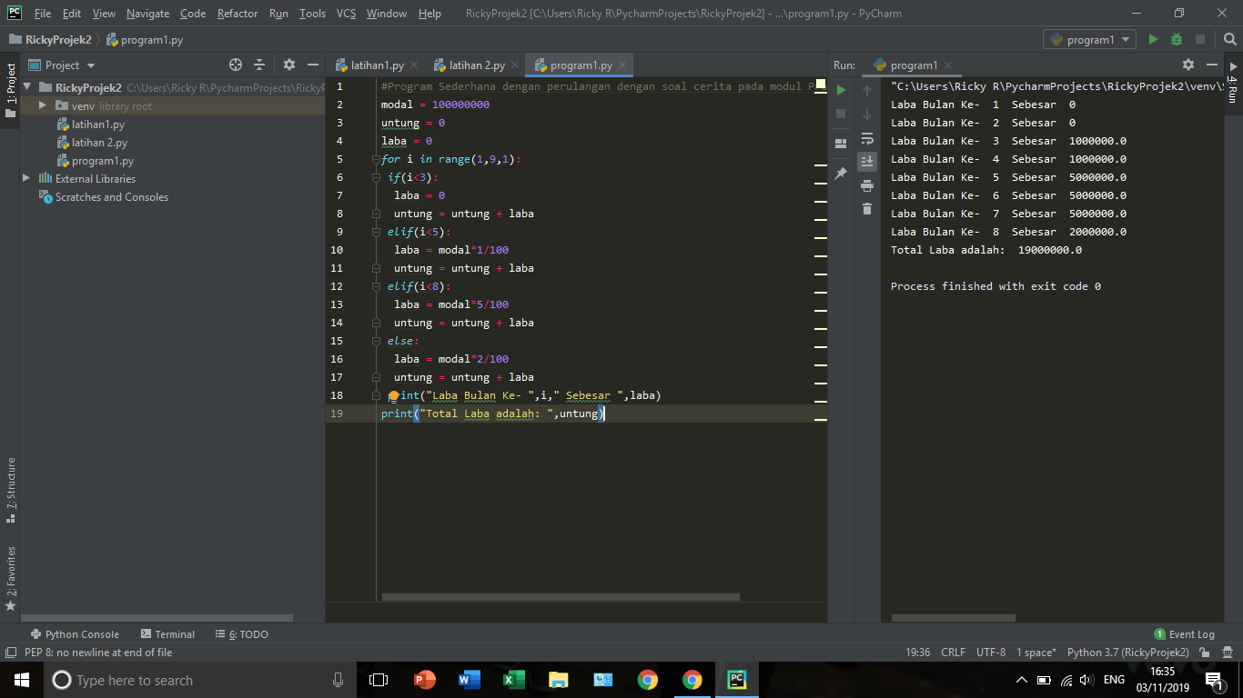1243x698 pixels.
Task: Rerun program1 using green arrow in Run panel
Action: (x=841, y=89)
